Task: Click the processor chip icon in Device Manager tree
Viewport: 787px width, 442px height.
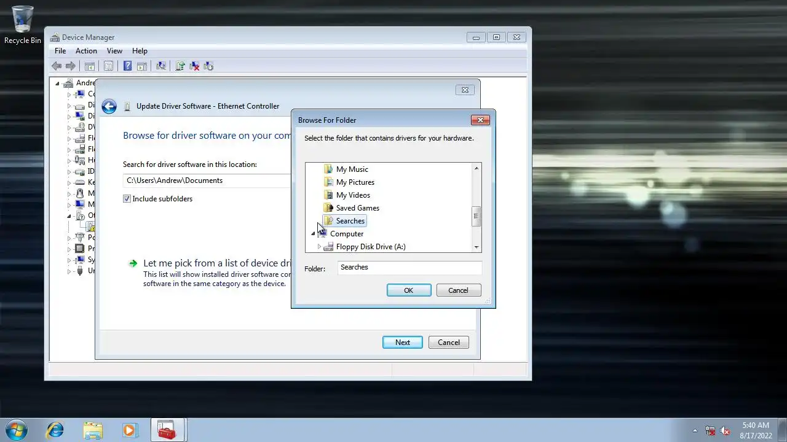Action: (79, 249)
